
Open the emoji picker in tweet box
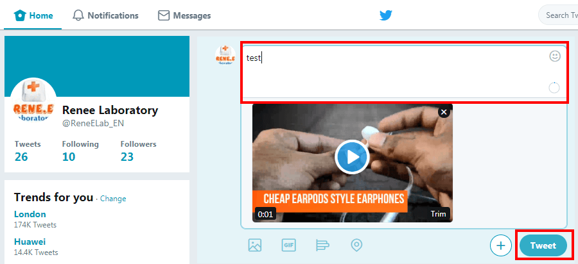(x=555, y=56)
